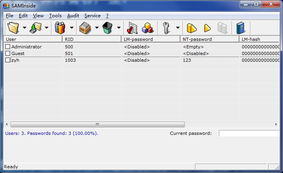Click RID value 1003
The image size is (283, 173).
pos(70,60)
